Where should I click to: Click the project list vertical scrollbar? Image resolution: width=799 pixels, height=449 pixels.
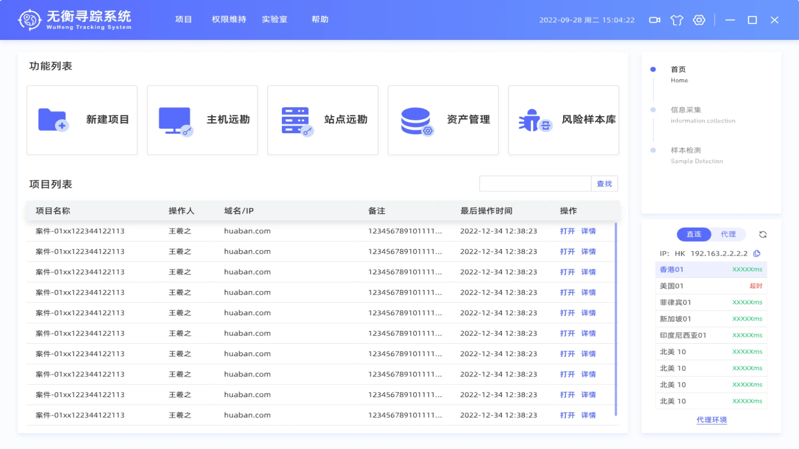point(616,319)
